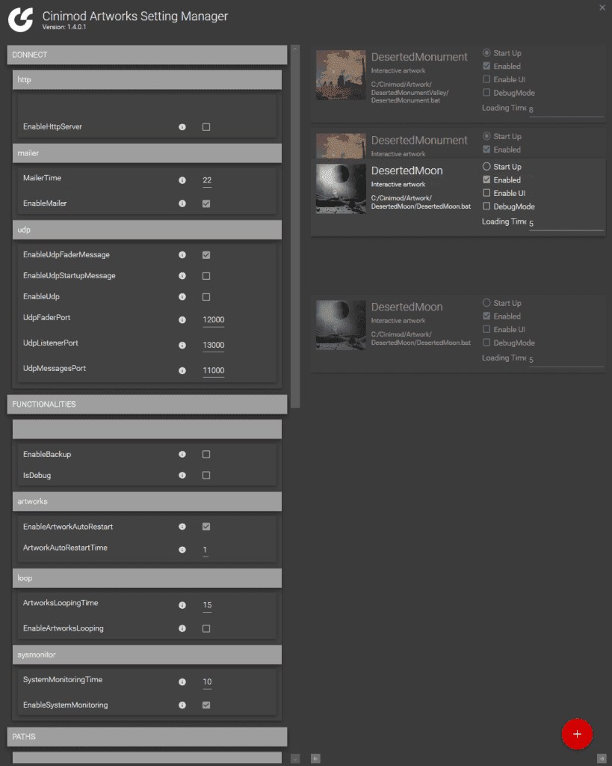Click the highlighted DesertedMoon card thumbnail
Image resolution: width=612 pixels, height=766 pixels.
pos(341,189)
